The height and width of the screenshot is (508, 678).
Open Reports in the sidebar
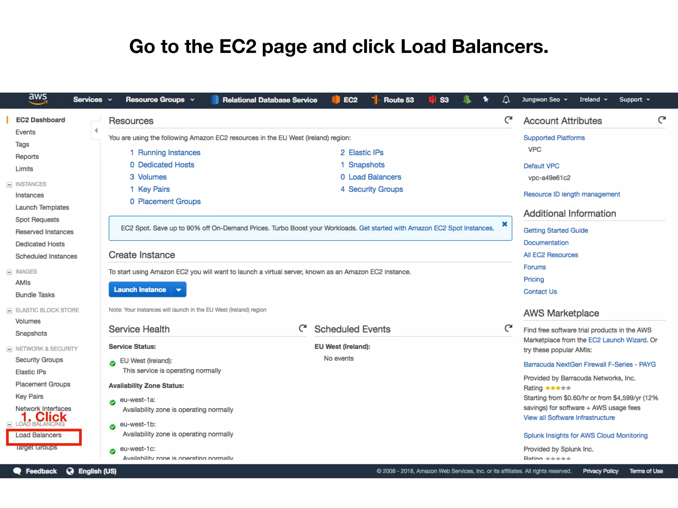[x=27, y=156]
